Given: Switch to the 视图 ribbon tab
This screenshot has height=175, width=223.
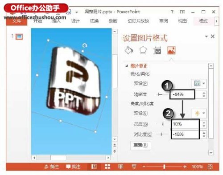Looking at the screenshot, I should tap(182, 21).
